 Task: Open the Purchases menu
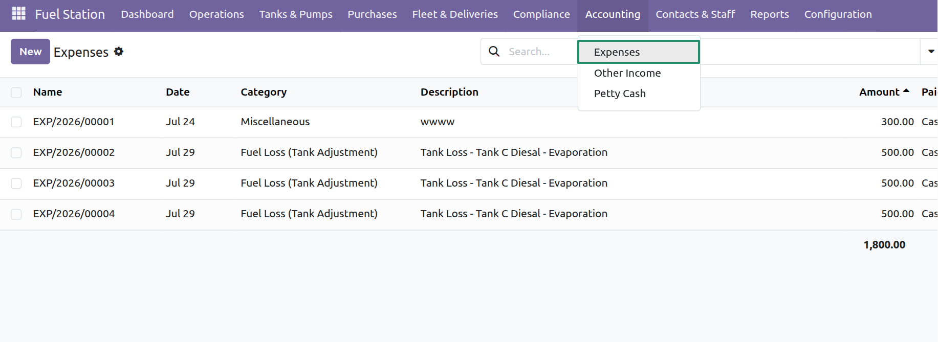pyautogui.click(x=372, y=14)
